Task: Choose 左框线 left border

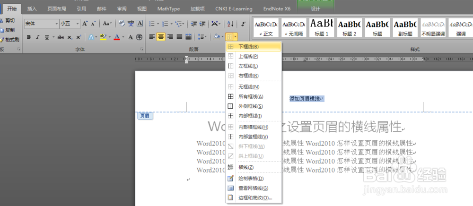Action: (x=254, y=66)
